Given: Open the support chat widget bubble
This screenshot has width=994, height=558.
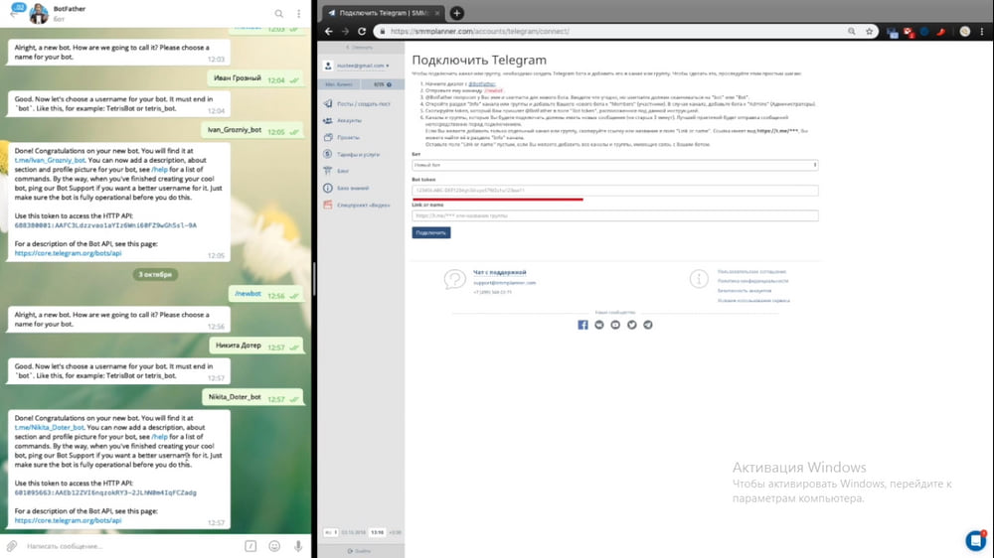Looking at the screenshot, I should 976,540.
